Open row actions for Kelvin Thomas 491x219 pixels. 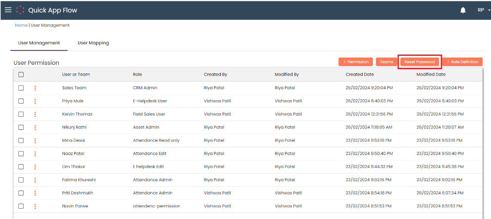(35, 114)
